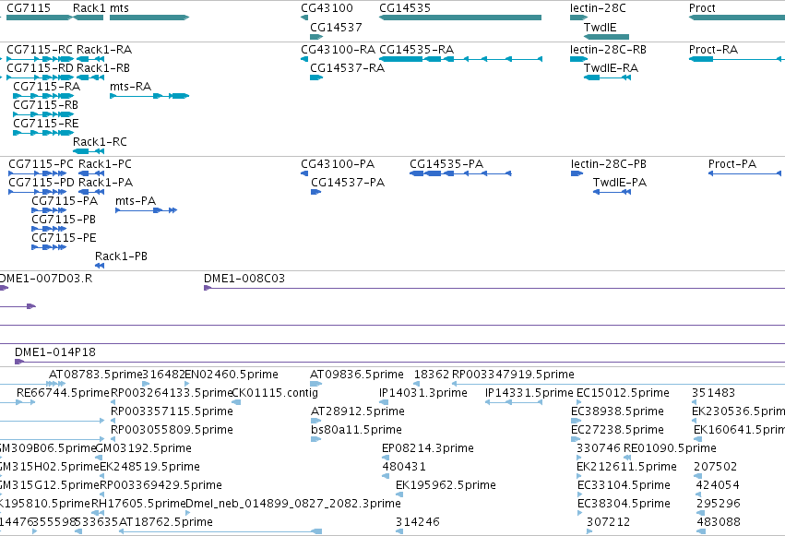Select the Rack1 gene label
This screenshot has width=785, height=536.
(x=89, y=8)
